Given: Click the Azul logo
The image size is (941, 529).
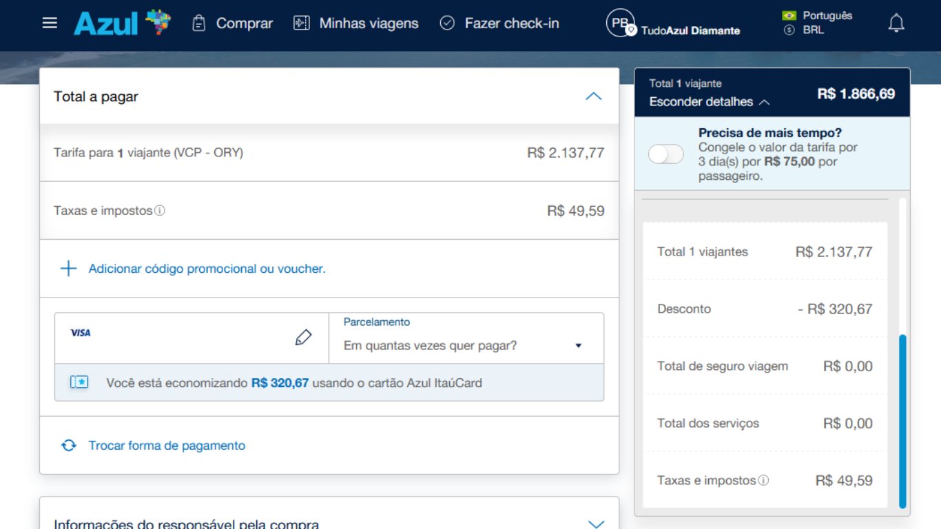Looking at the screenshot, I should [122, 23].
